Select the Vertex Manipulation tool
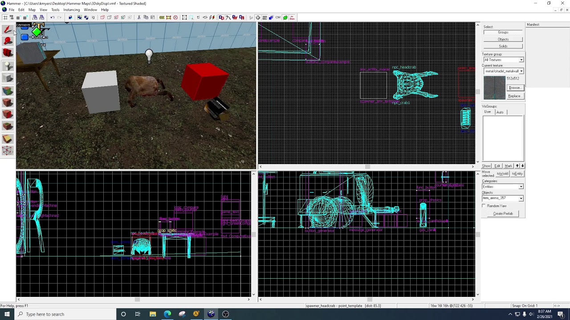The height and width of the screenshot is (320, 570). tap(8, 151)
